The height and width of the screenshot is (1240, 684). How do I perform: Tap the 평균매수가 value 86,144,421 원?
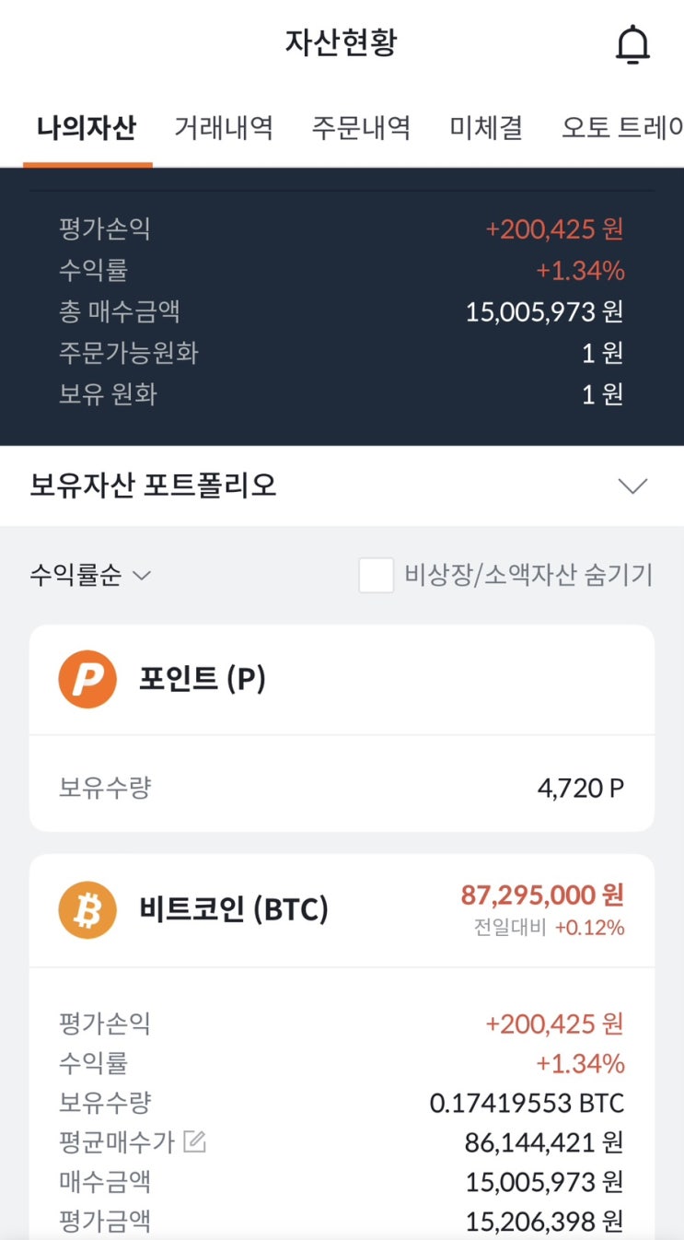(x=543, y=1142)
